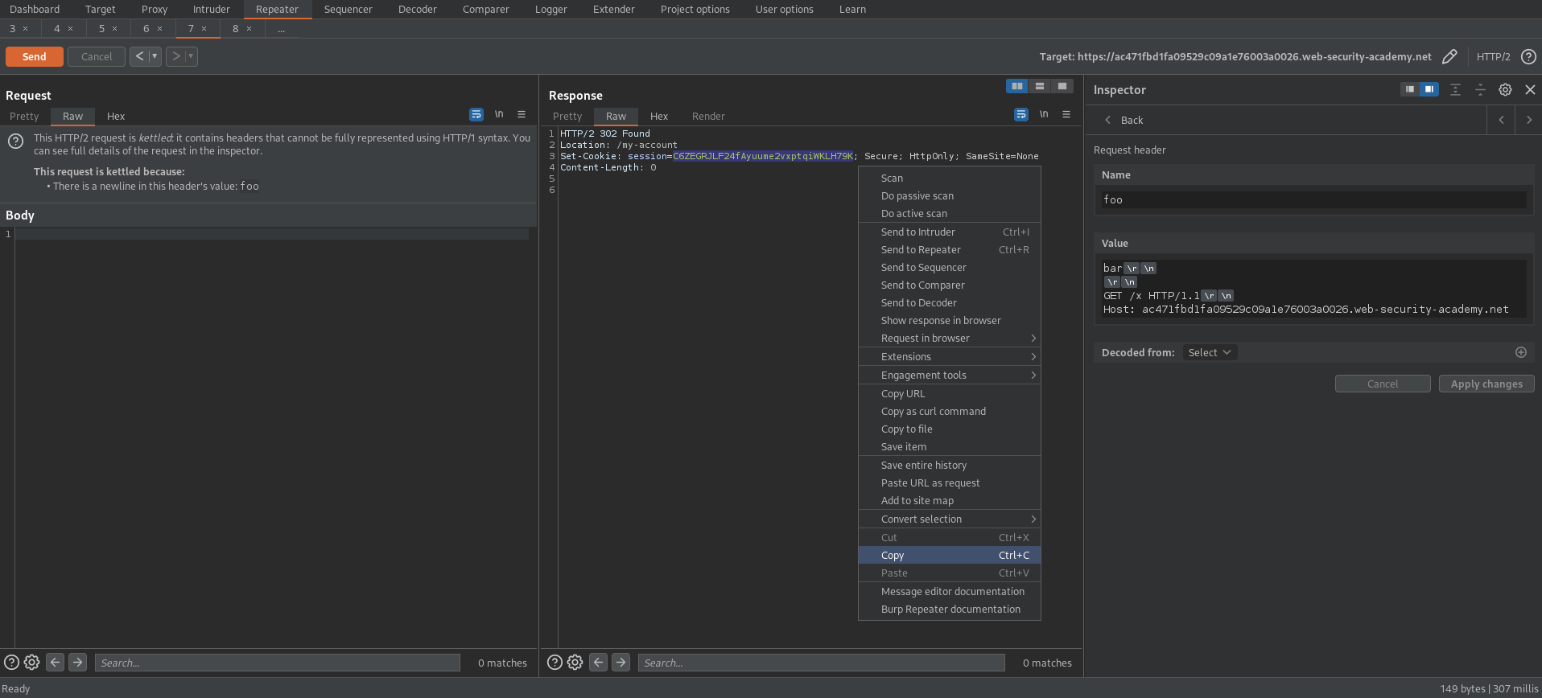Switch request view to Pretty
This screenshot has height=698, width=1542.
[x=24, y=116]
